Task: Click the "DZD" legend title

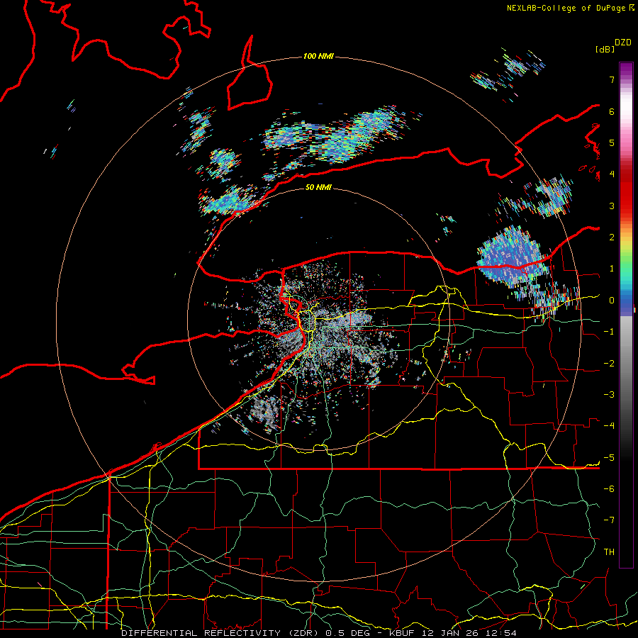Action: pyautogui.click(x=622, y=43)
